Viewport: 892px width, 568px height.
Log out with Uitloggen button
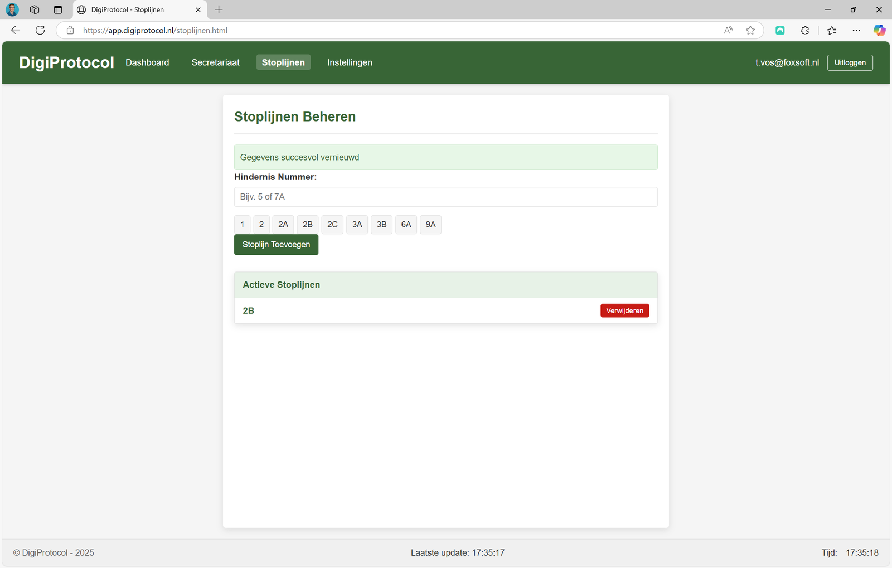tap(850, 62)
